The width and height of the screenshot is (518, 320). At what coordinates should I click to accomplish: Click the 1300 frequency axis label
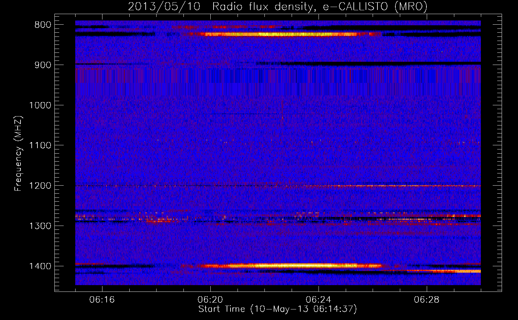pos(40,226)
